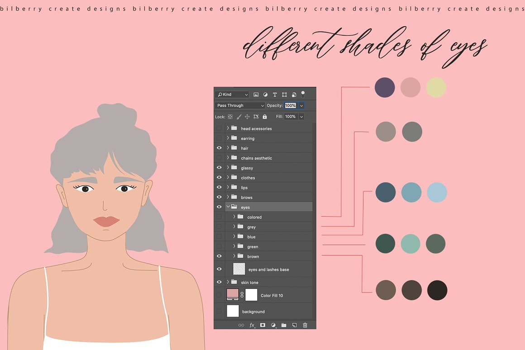Click the lock all padlock icon
The width and height of the screenshot is (525, 350).
click(x=265, y=117)
